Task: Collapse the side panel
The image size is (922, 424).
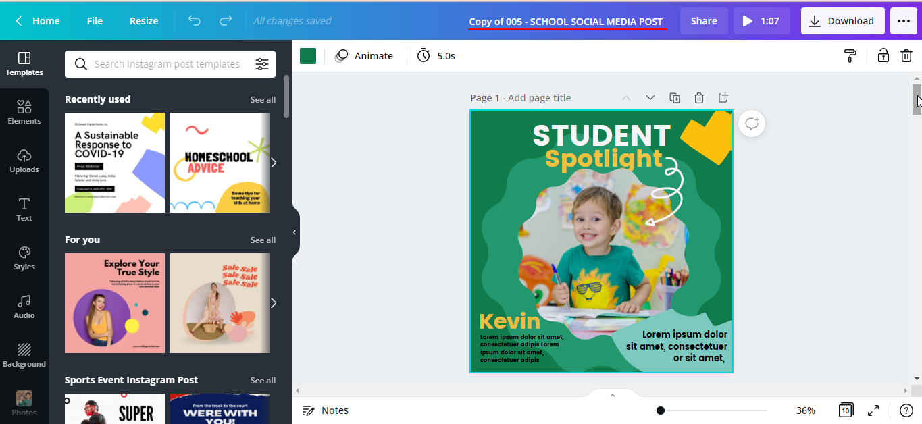Action: click(294, 232)
